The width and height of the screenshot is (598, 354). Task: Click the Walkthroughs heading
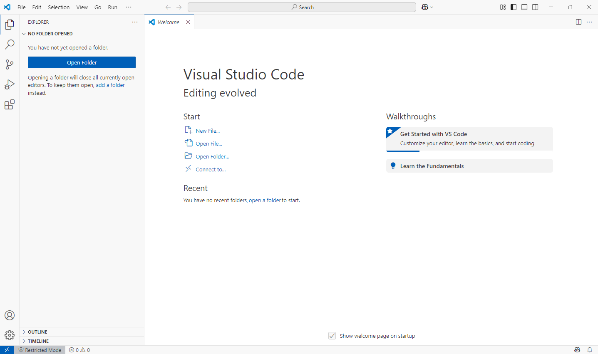pyautogui.click(x=411, y=116)
